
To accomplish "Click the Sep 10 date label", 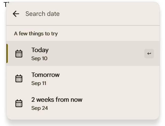I will pyautogui.click(x=39, y=58).
